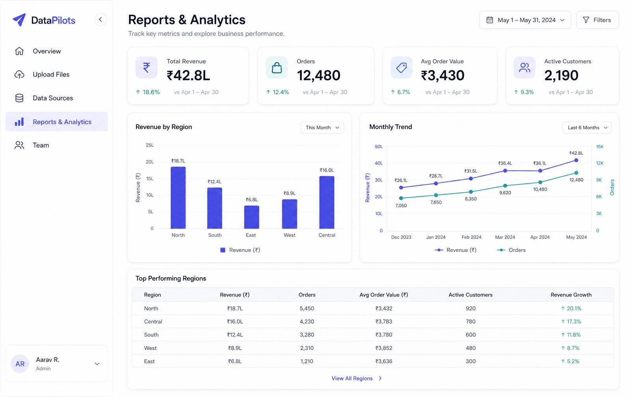Click the ₹3,852 avg order value cell
Screen dimensions: 631x397
384,348
